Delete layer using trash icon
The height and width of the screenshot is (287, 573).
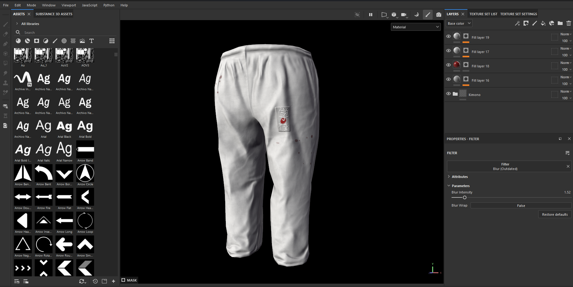568,23
